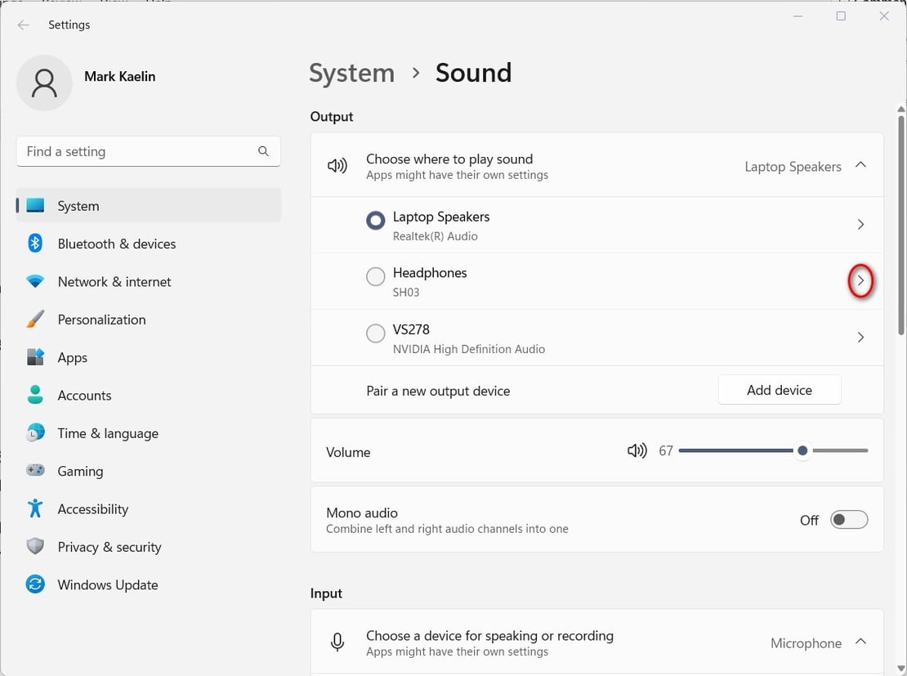This screenshot has width=907, height=676.
Task: Open Headphones properties chevron
Action: (x=860, y=280)
